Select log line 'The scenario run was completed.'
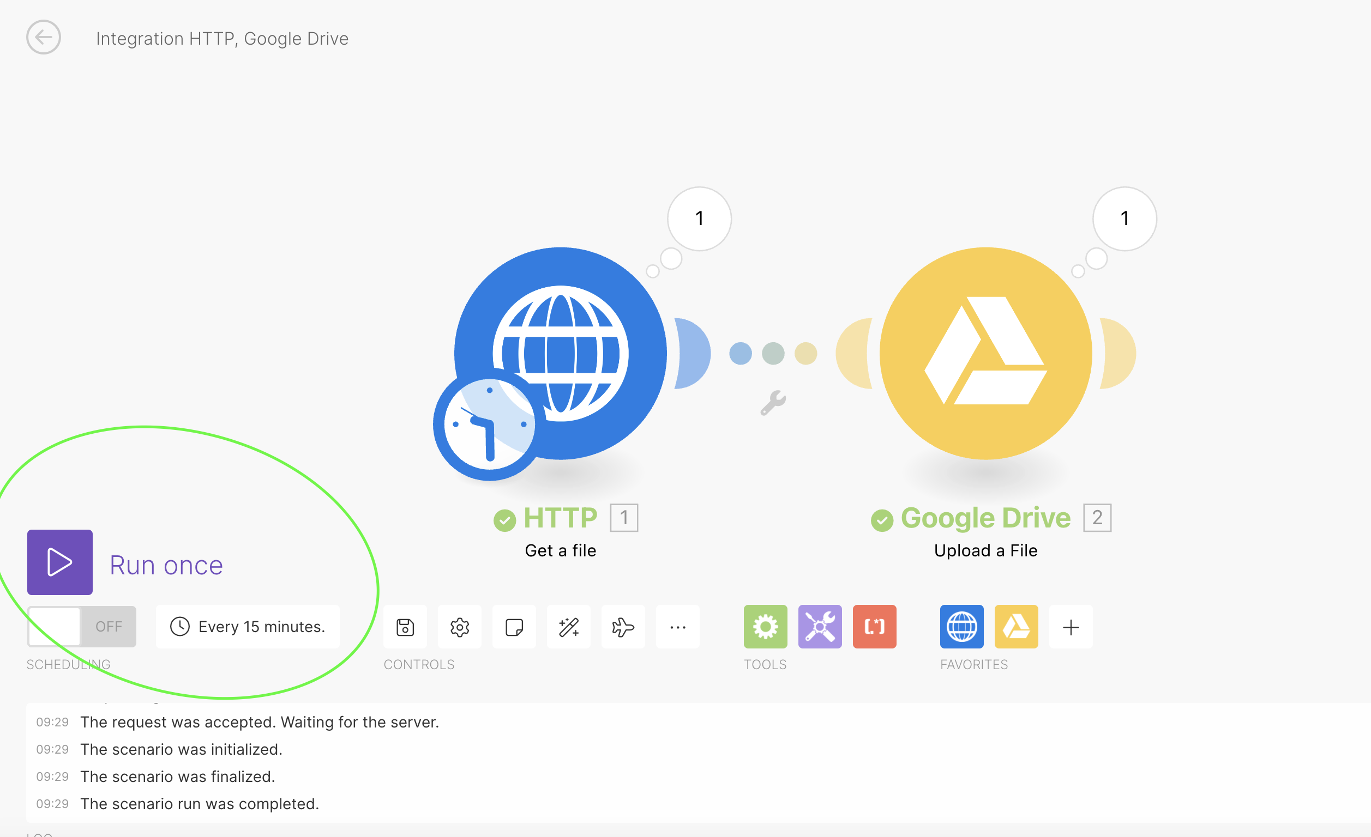This screenshot has height=837, width=1371. [200, 804]
